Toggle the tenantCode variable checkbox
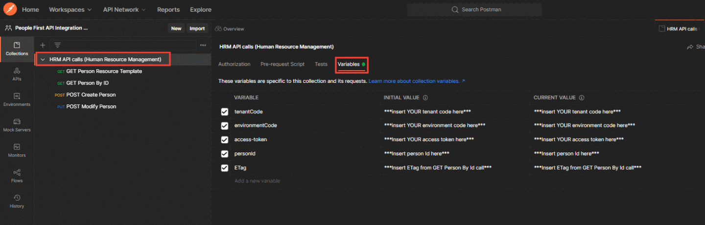This screenshot has width=705, height=225. click(x=225, y=112)
